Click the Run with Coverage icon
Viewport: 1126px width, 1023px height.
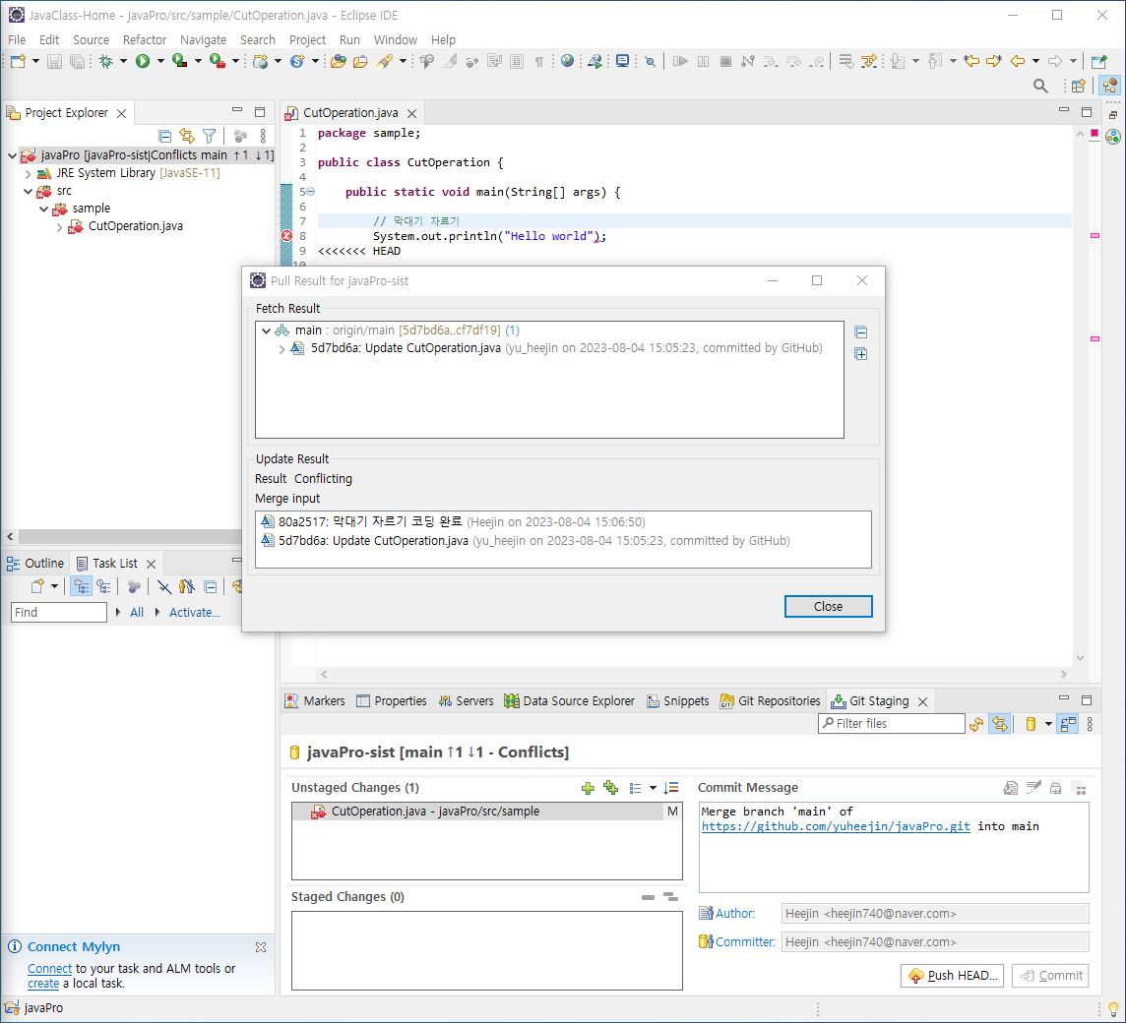click(x=179, y=62)
